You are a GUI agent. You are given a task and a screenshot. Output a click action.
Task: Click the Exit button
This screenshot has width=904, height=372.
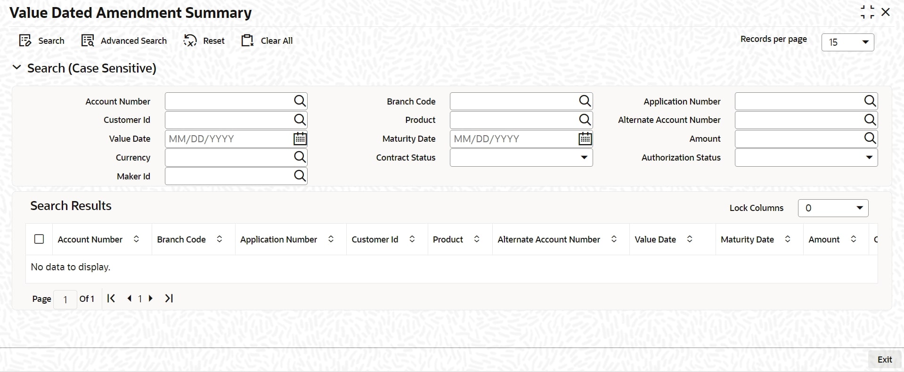click(x=885, y=359)
